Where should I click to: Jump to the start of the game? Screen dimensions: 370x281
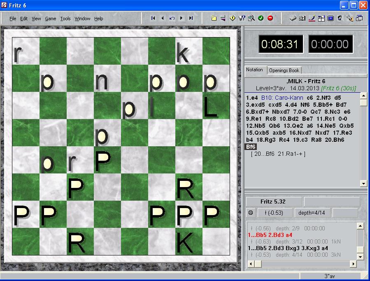click(x=153, y=18)
